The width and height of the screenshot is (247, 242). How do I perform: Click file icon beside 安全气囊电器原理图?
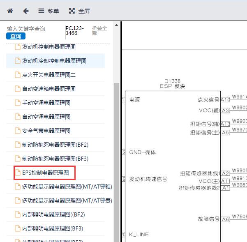[18, 131]
